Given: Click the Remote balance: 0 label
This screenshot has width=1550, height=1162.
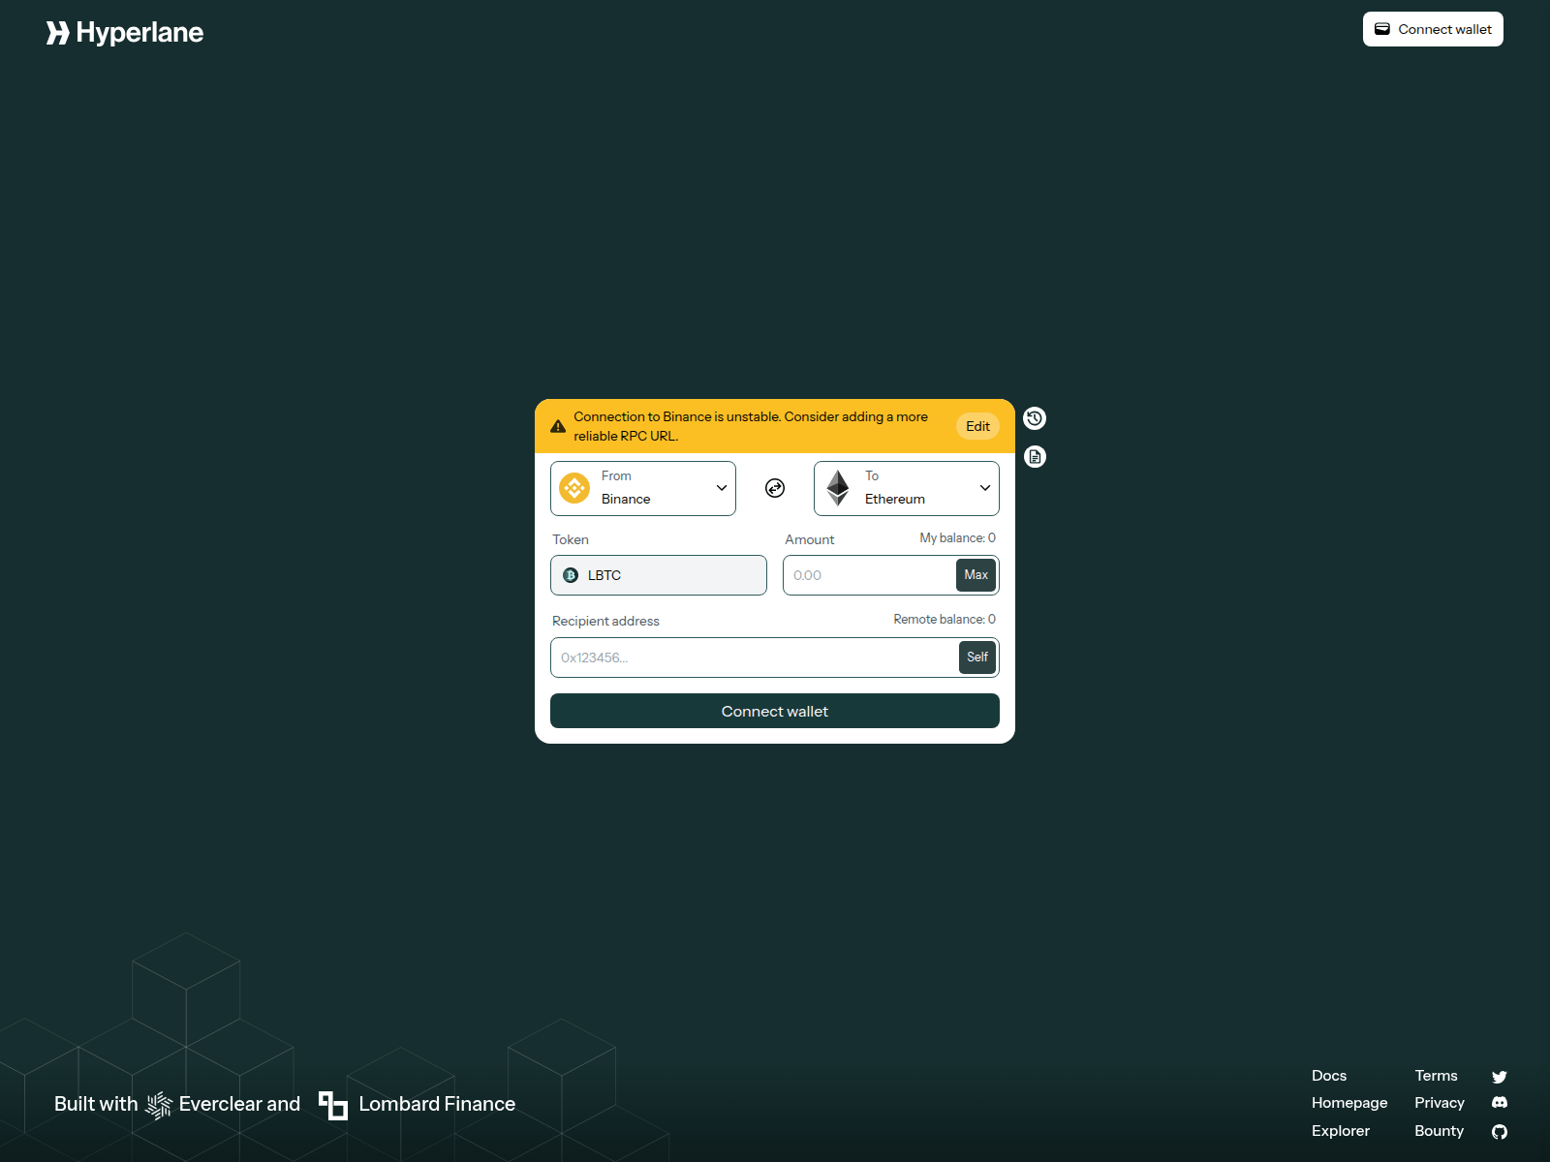Looking at the screenshot, I should coord(945,619).
